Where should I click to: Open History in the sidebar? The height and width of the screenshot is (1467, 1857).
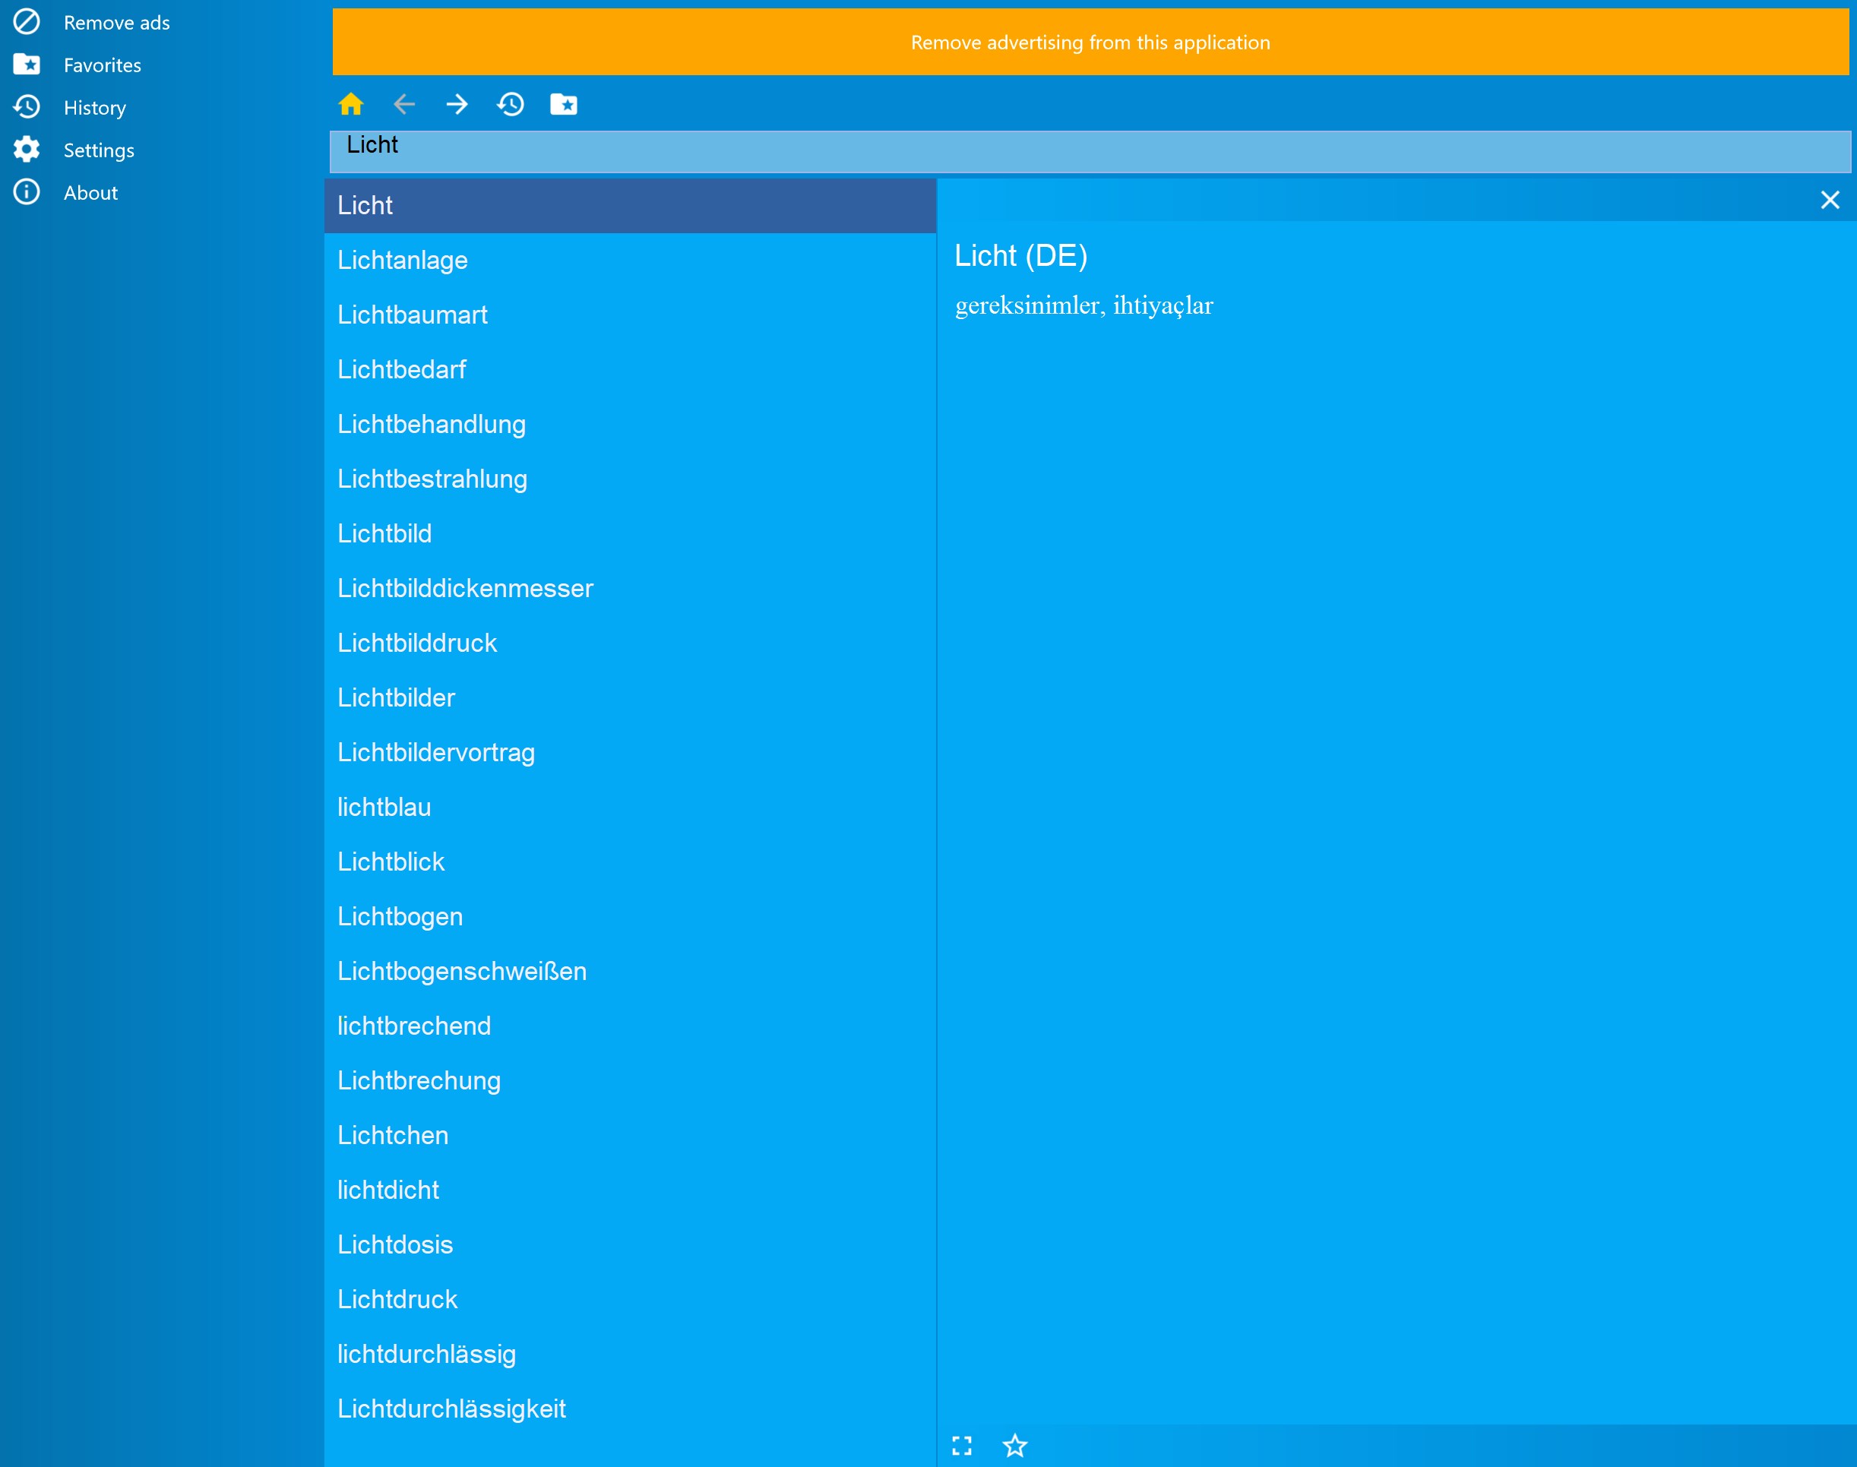[x=94, y=107]
